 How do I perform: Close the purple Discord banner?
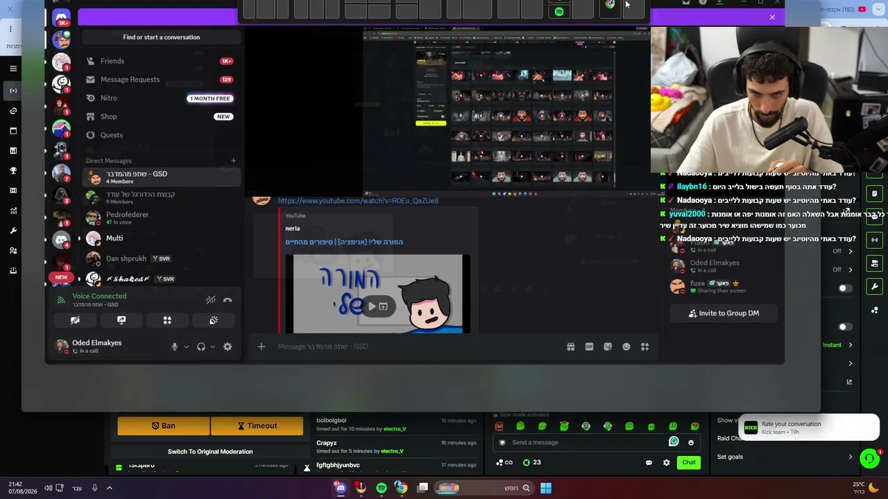pos(772,17)
